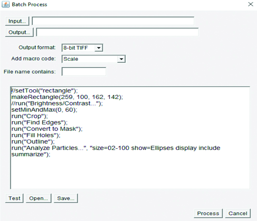Cancel the batch process dialog
The height and width of the screenshot is (221, 257).
(x=238, y=213)
